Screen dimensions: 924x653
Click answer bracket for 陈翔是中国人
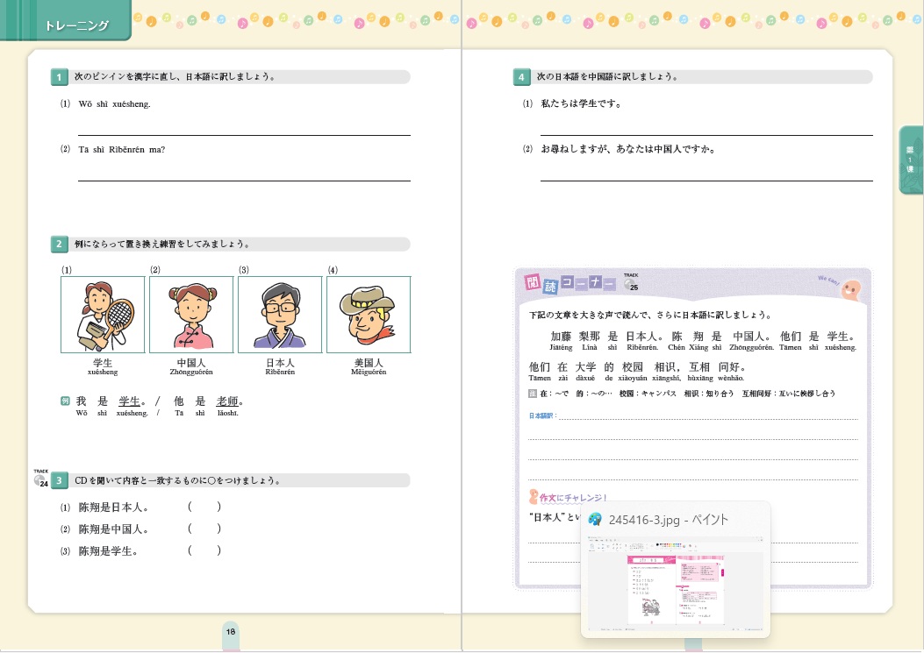204,529
